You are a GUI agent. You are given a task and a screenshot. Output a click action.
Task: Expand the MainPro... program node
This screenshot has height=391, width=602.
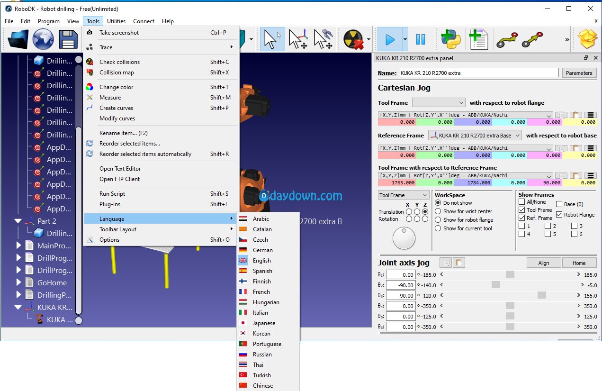18,246
